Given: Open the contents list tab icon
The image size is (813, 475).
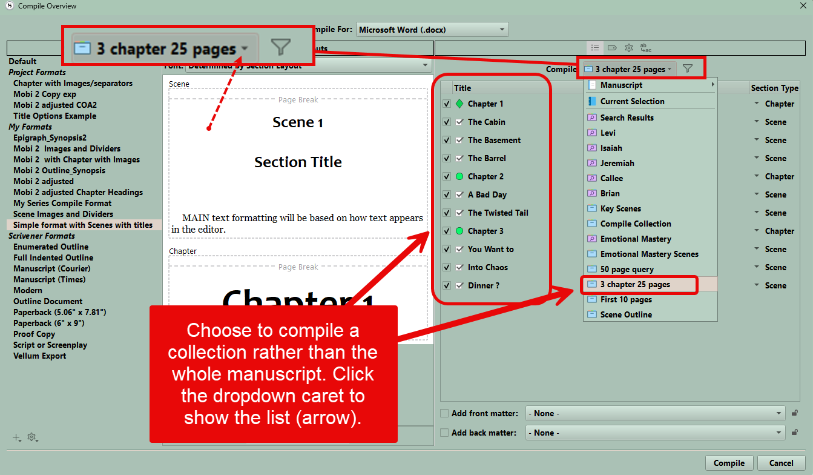Looking at the screenshot, I should (x=595, y=48).
